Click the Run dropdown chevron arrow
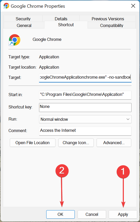Viewport: 140px width, 222px height. 128,119
